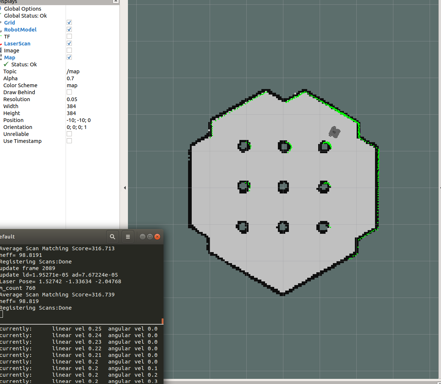The width and height of the screenshot is (441, 384).
Task: Disable the Grid display checkbox
Action: coord(69,23)
